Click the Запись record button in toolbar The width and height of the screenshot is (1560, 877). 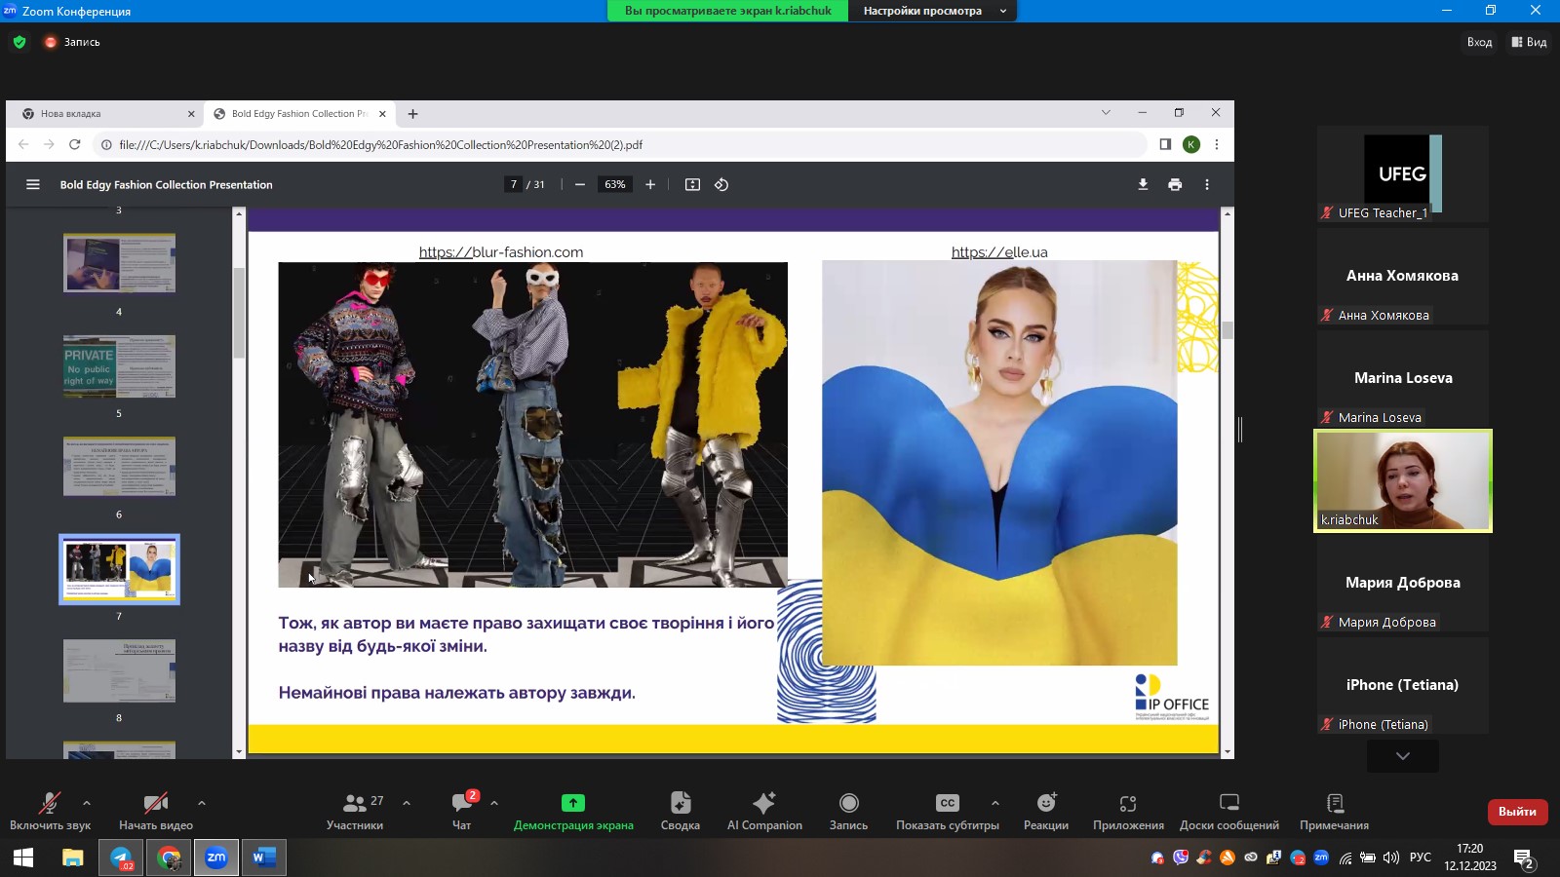848,811
